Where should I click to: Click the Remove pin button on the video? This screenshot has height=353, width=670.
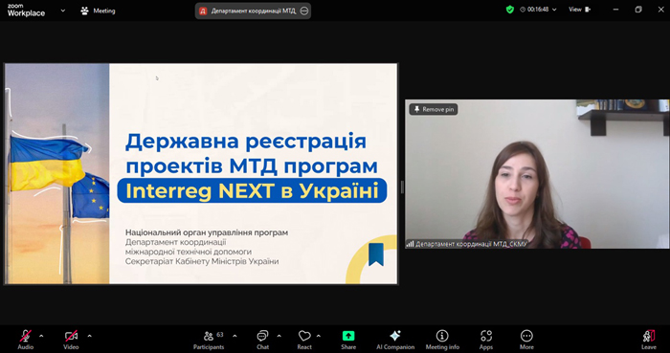434,109
